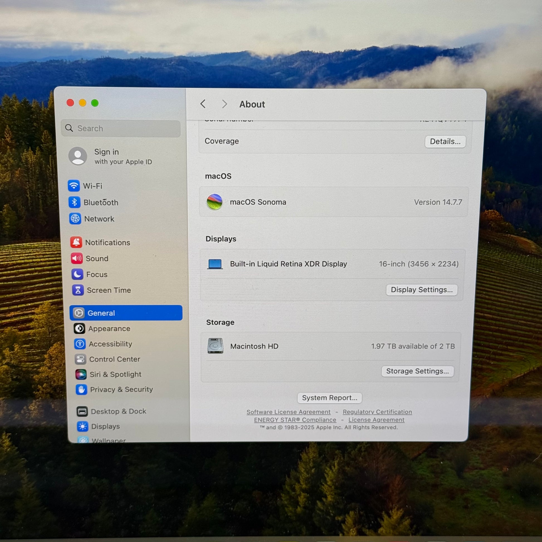Focus the Search field in sidebar
542x542 pixels.
(x=121, y=128)
